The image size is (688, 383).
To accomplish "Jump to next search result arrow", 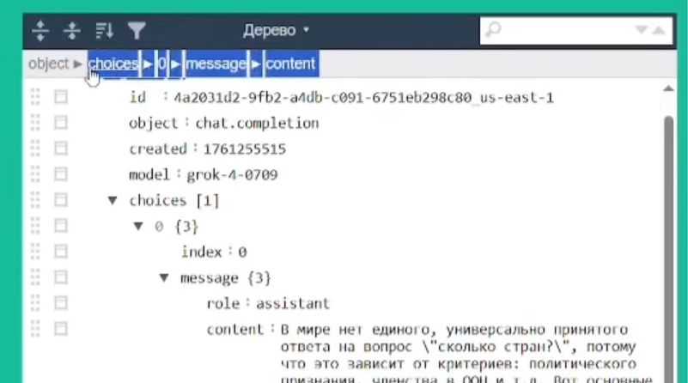I will tap(641, 30).
